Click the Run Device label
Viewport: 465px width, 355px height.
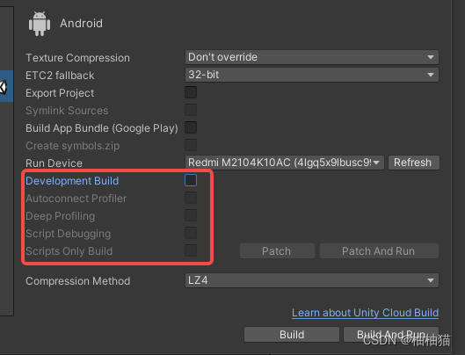click(x=54, y=163)
